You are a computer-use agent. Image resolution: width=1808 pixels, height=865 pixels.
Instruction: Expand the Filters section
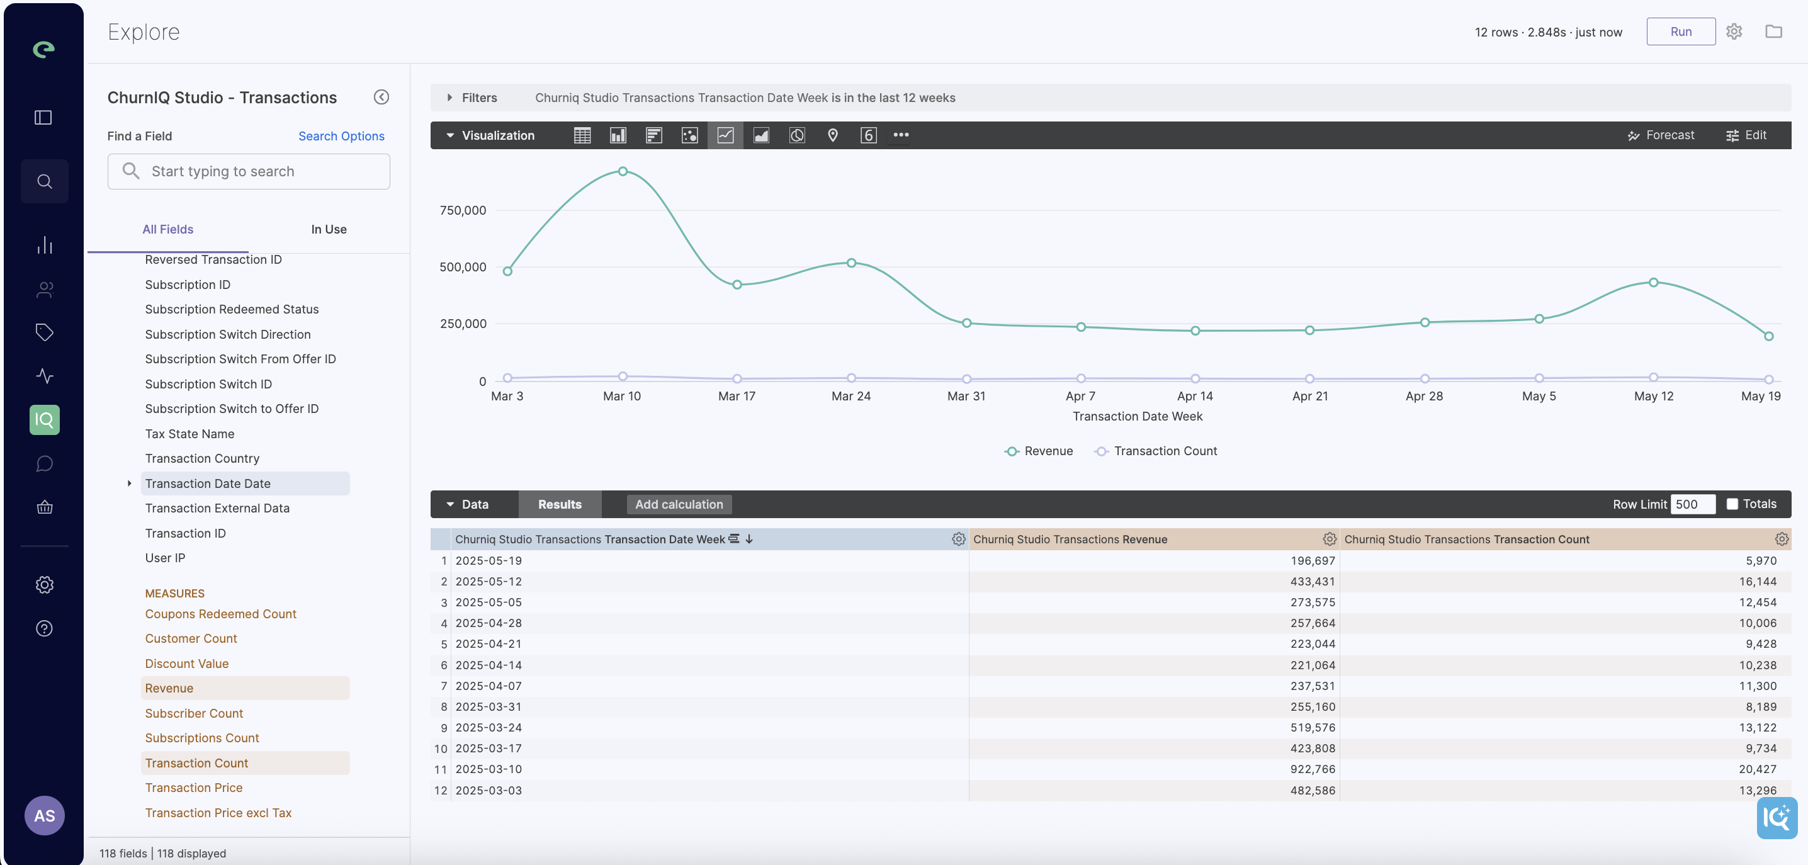click(472, 98)
